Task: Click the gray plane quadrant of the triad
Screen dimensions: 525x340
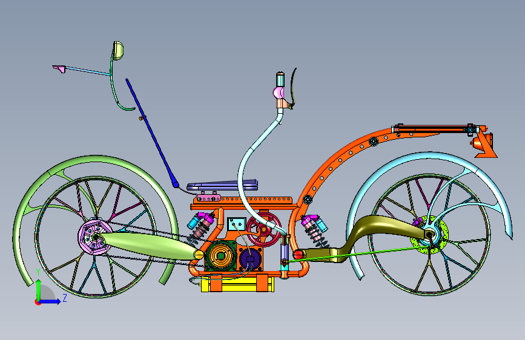Action: [48, 293]
